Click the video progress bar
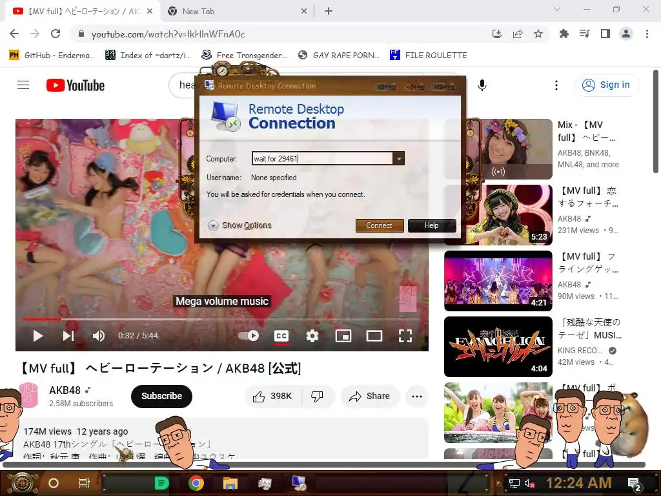 pyautogui.click(x=222, y=319)
